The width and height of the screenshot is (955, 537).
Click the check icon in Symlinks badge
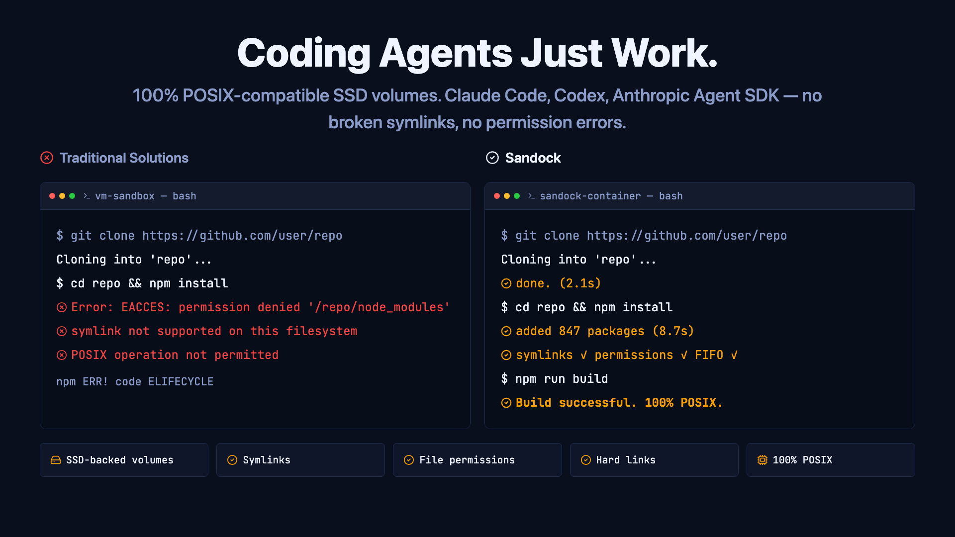(x=232, y=460)
